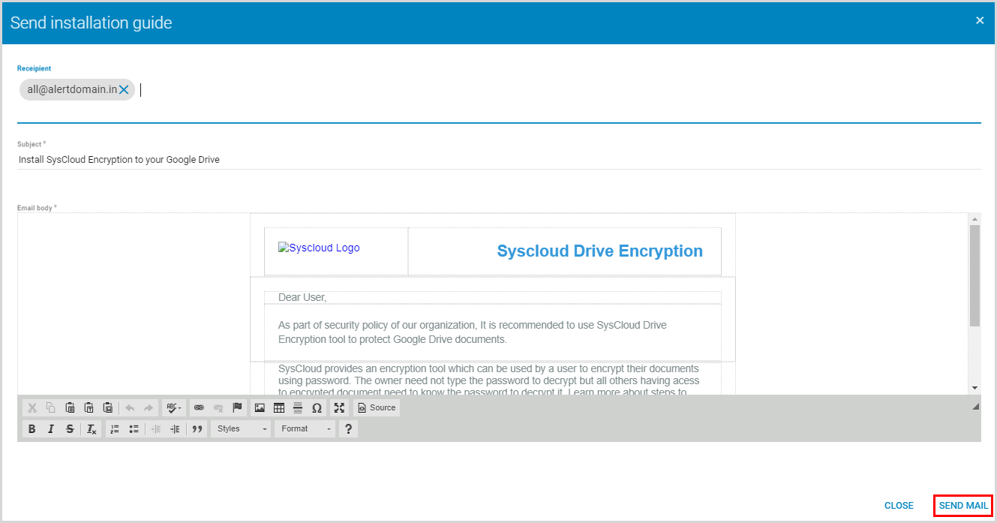Increase indent of text
The width and height of the screenshot is (997, 523).
coord(175,428)
